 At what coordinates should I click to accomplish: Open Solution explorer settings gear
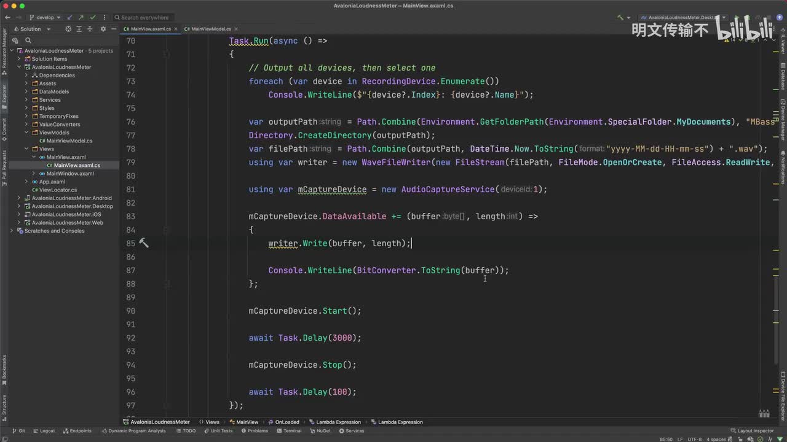103,29
